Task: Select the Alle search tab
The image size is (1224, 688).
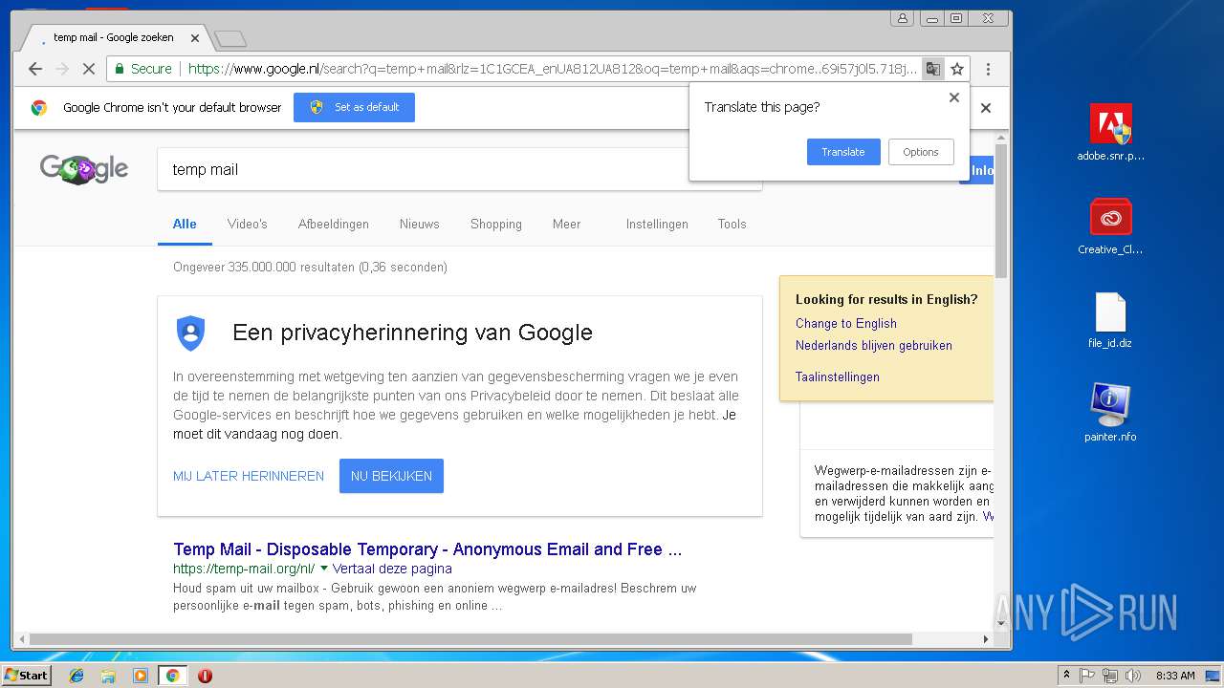Action: 185,224
